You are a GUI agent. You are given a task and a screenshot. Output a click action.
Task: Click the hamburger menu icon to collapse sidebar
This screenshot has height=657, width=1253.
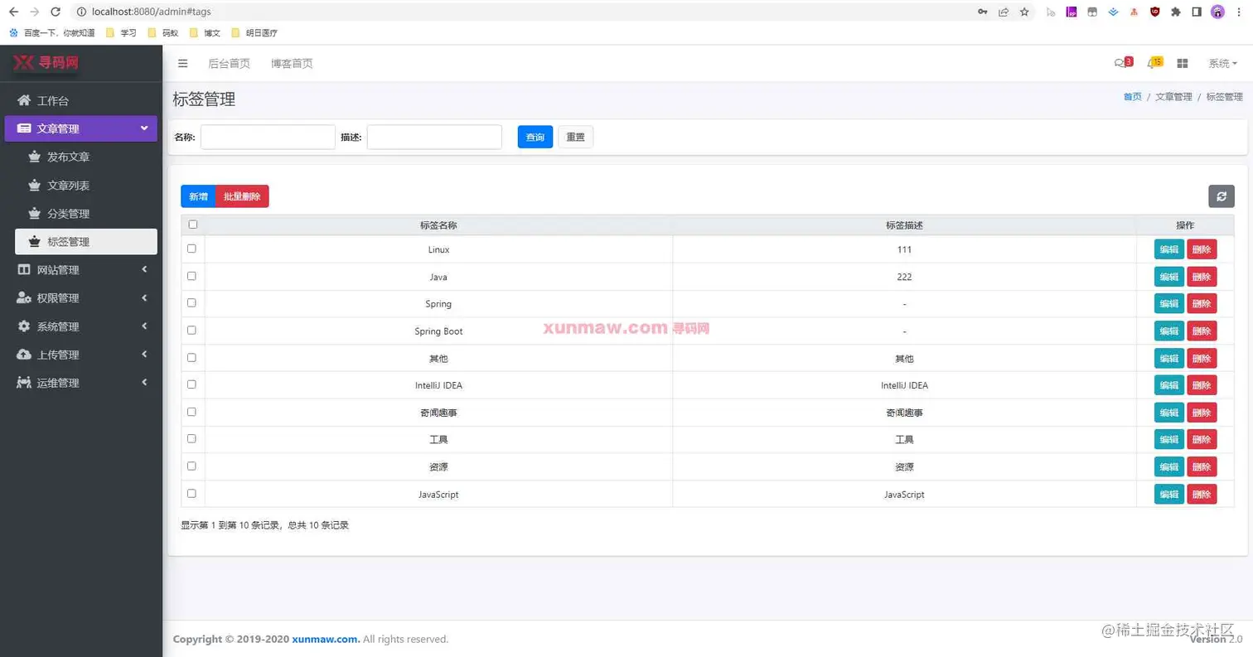tap(182, 62)
